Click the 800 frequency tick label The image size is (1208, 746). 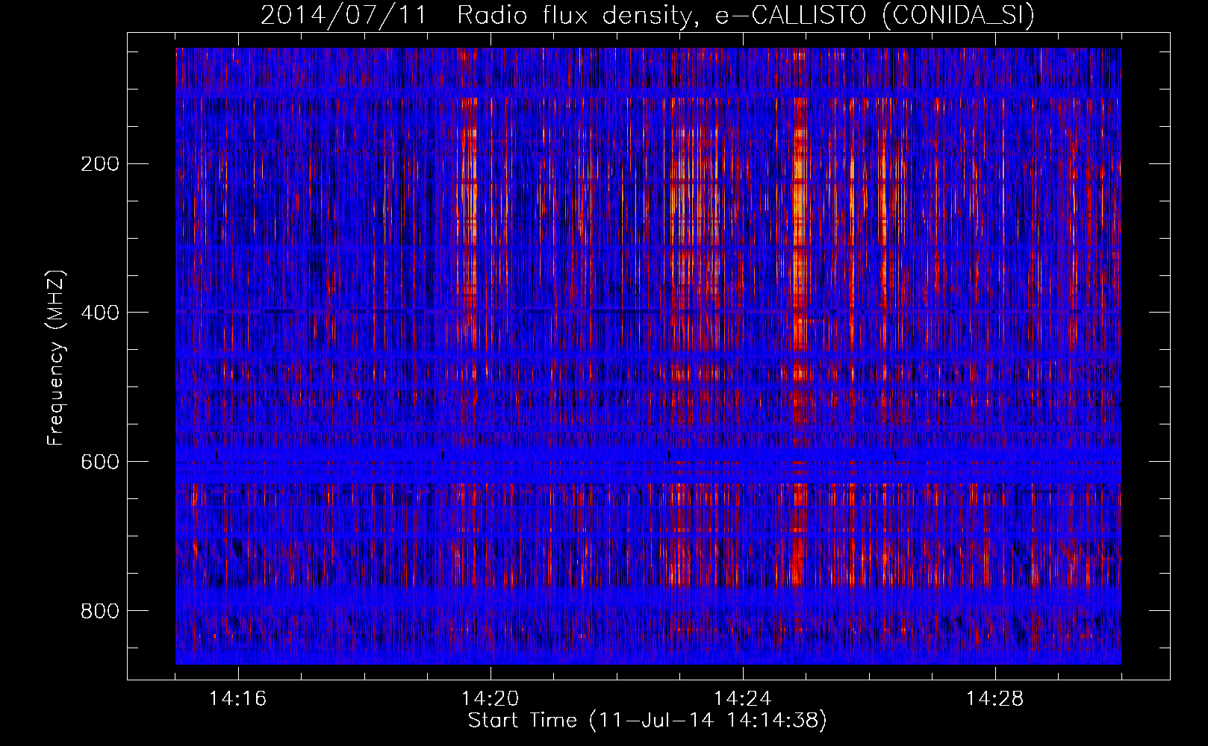coord(100,611)
